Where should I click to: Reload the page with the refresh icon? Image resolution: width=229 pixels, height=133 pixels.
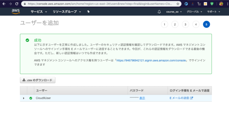click(x=17, y=4)
